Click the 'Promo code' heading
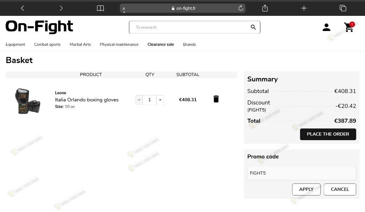 coord(263,157)
